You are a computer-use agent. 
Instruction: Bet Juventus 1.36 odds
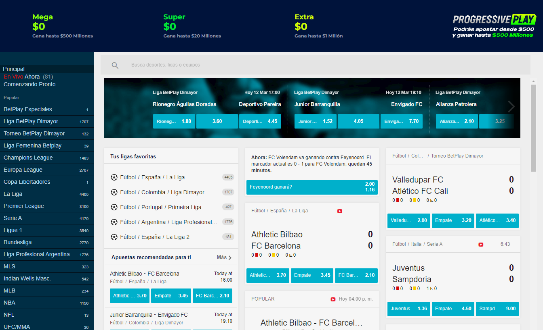click(409, 309)
